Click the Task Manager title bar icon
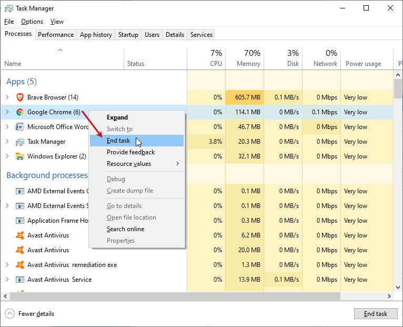This screenshot has height=327, width=403. pos(9,8)
